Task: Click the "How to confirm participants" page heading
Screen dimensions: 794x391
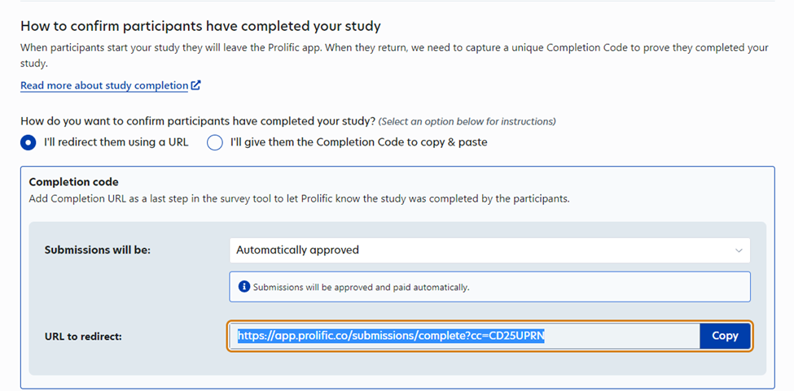Action: pyautogui.click(x=200, y=27)
